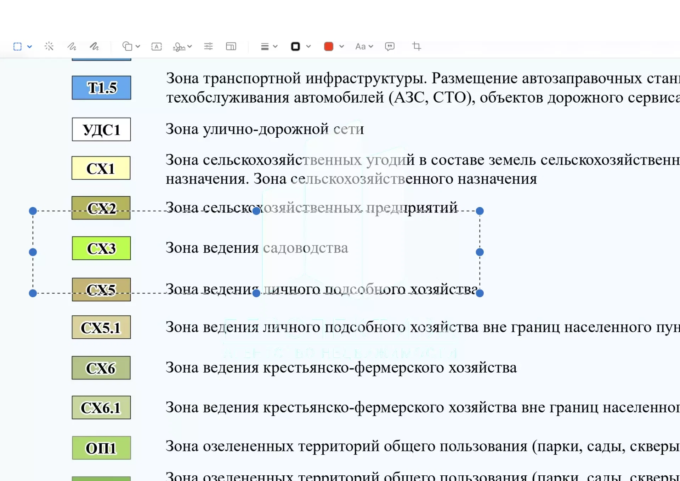
Task: Click the white УДС1 zone label
Action: tap(101, 130)
